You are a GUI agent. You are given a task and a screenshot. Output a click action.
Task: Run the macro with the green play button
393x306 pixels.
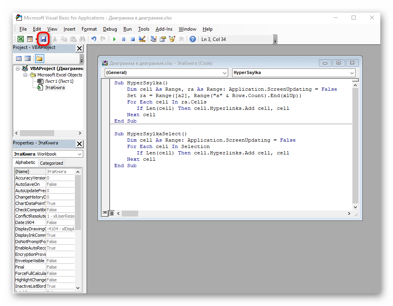(x=114, y=39)
